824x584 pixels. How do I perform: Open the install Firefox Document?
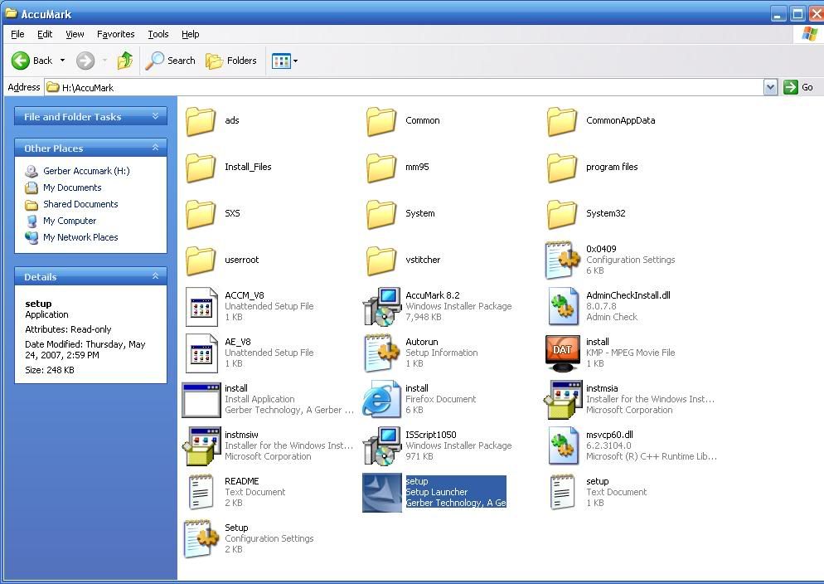pos(382,400)
